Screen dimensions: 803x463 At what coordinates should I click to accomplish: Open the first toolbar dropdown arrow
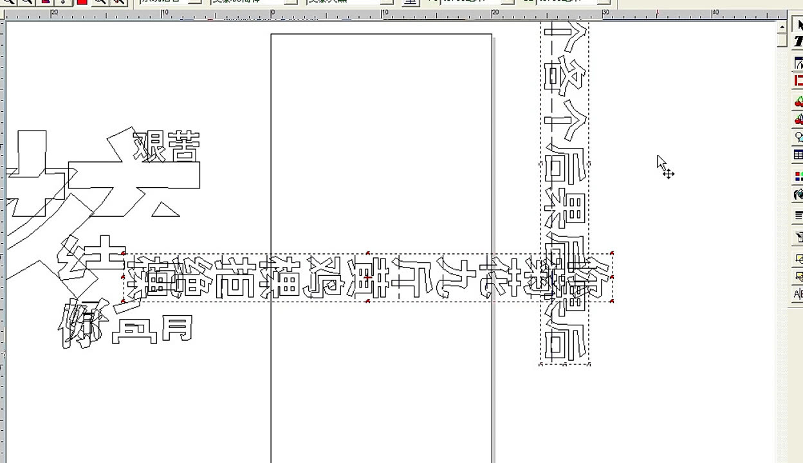(198, 2)
